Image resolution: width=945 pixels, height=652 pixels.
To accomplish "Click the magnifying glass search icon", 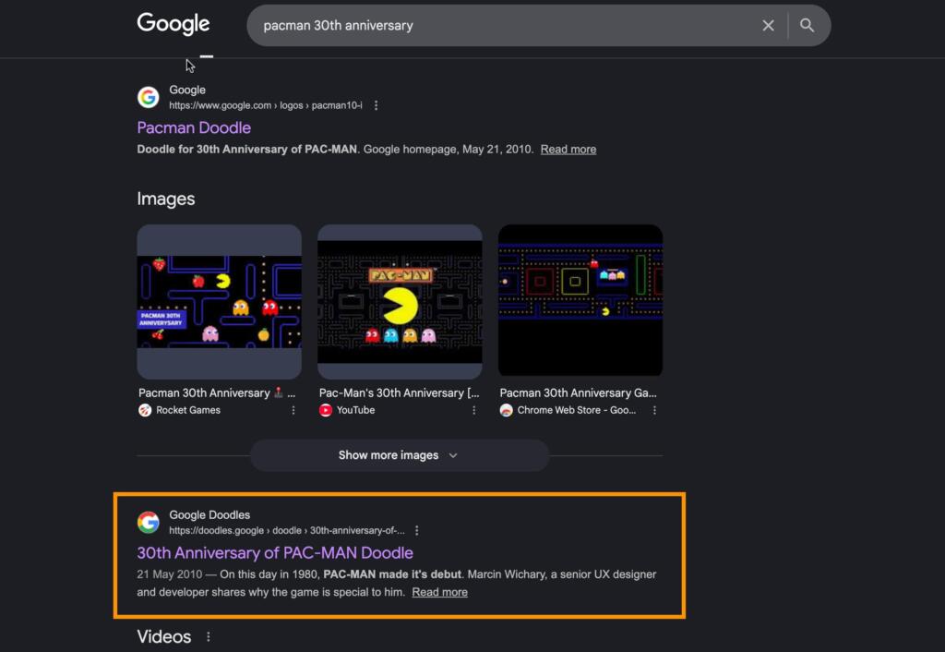I will pos(807,26).
